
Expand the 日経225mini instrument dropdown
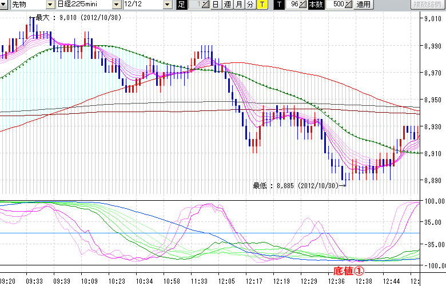click(x=117, y=5)
